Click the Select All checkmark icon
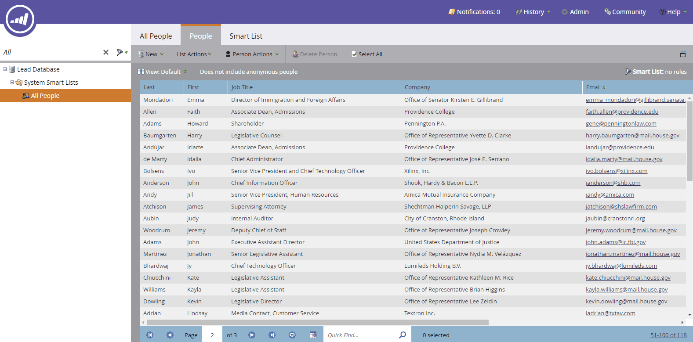This screenshot has height=342, width=693. tap(354, 54)
